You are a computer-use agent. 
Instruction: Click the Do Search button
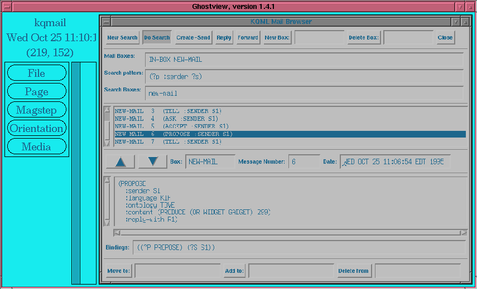(x=157, y=38)
